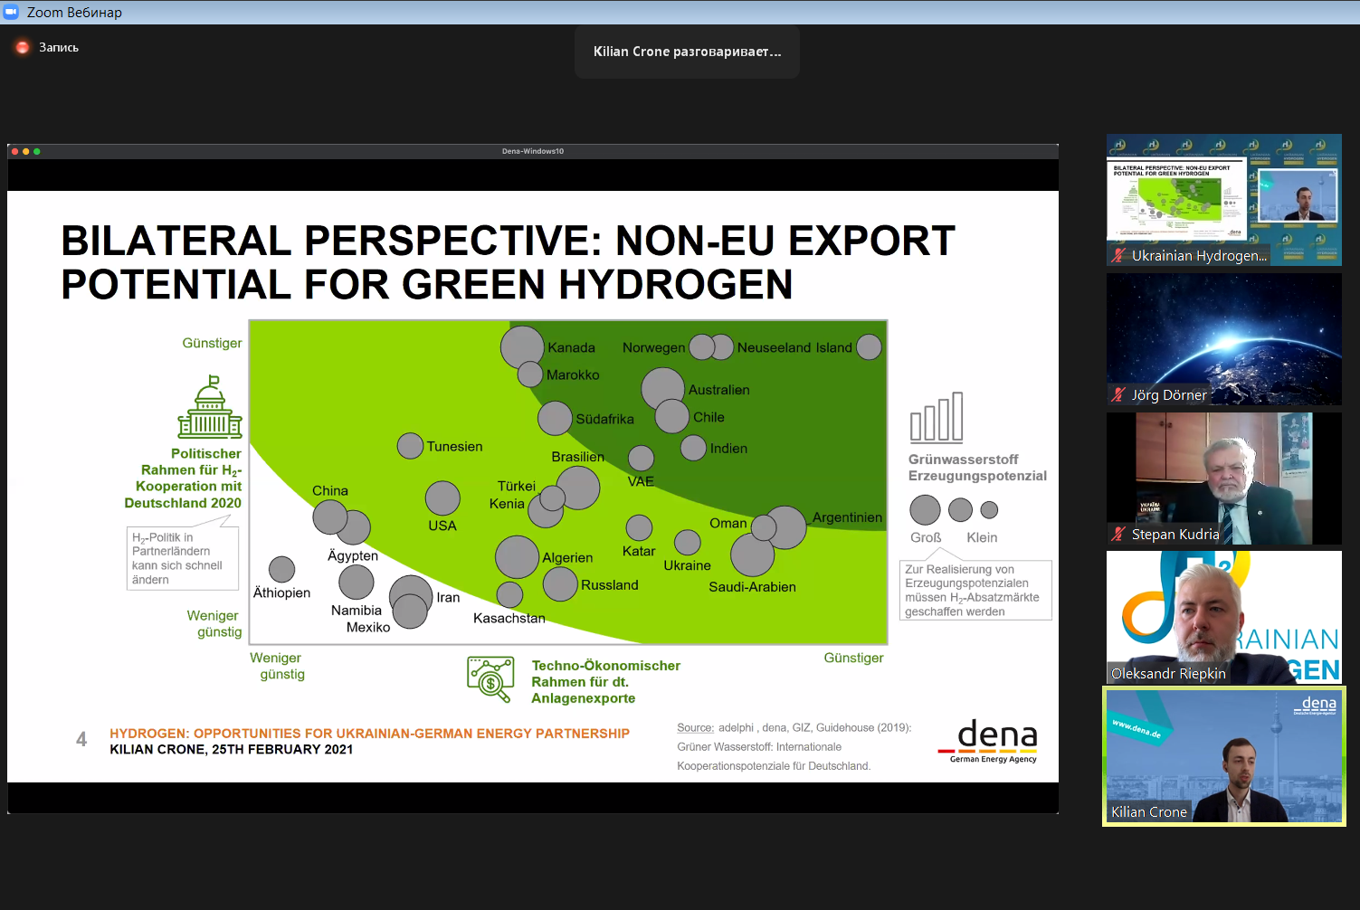Click the Ukraine bubble on the chart
Screen dimensions: 1360x910
tap(688, 542)
